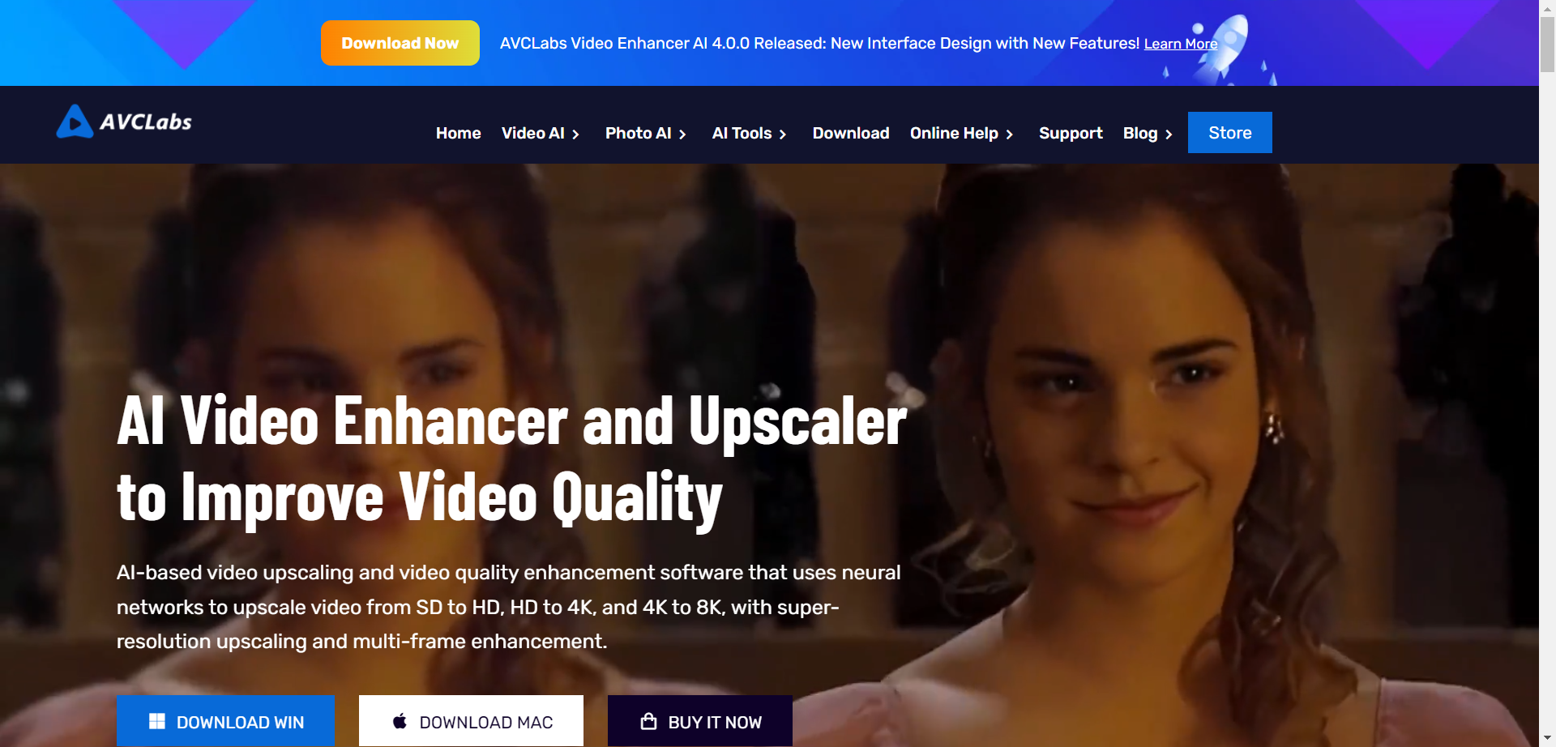Open the Support page
Screen dimensions: 1556x747
point(1070,133)
